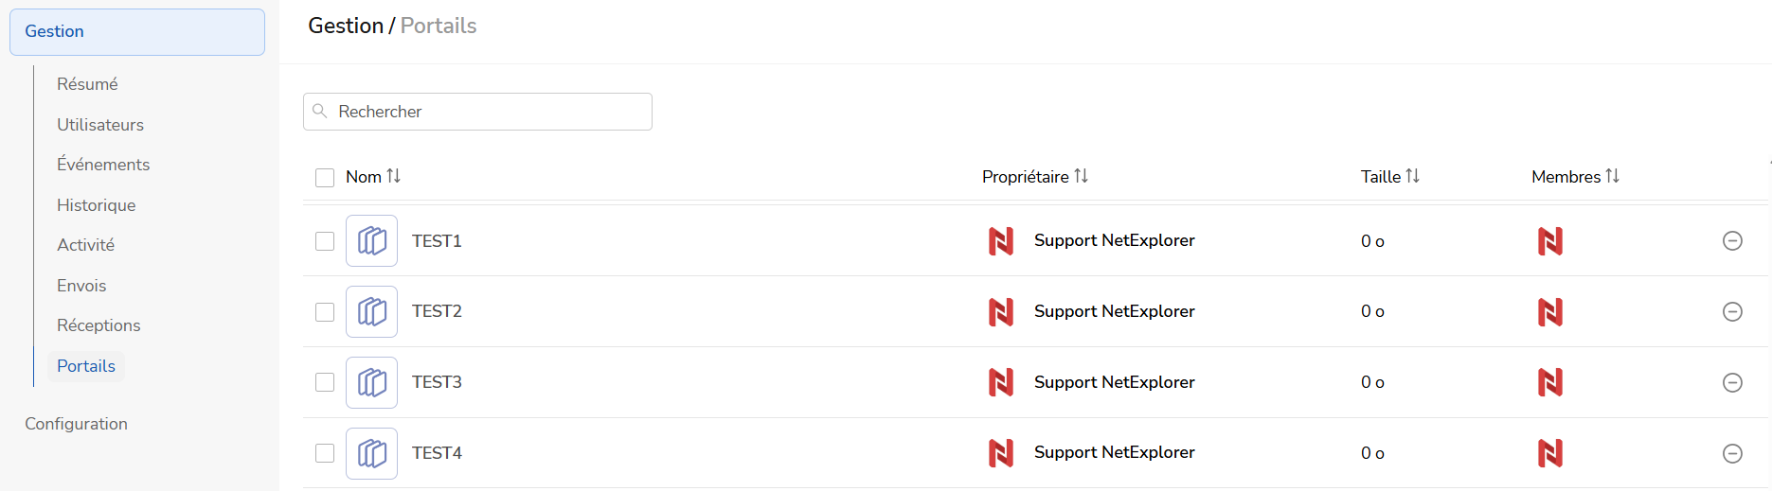The image size is (1772, 491).
Task: Focus the Rechercher search field
Action: (x=488, y=112)
